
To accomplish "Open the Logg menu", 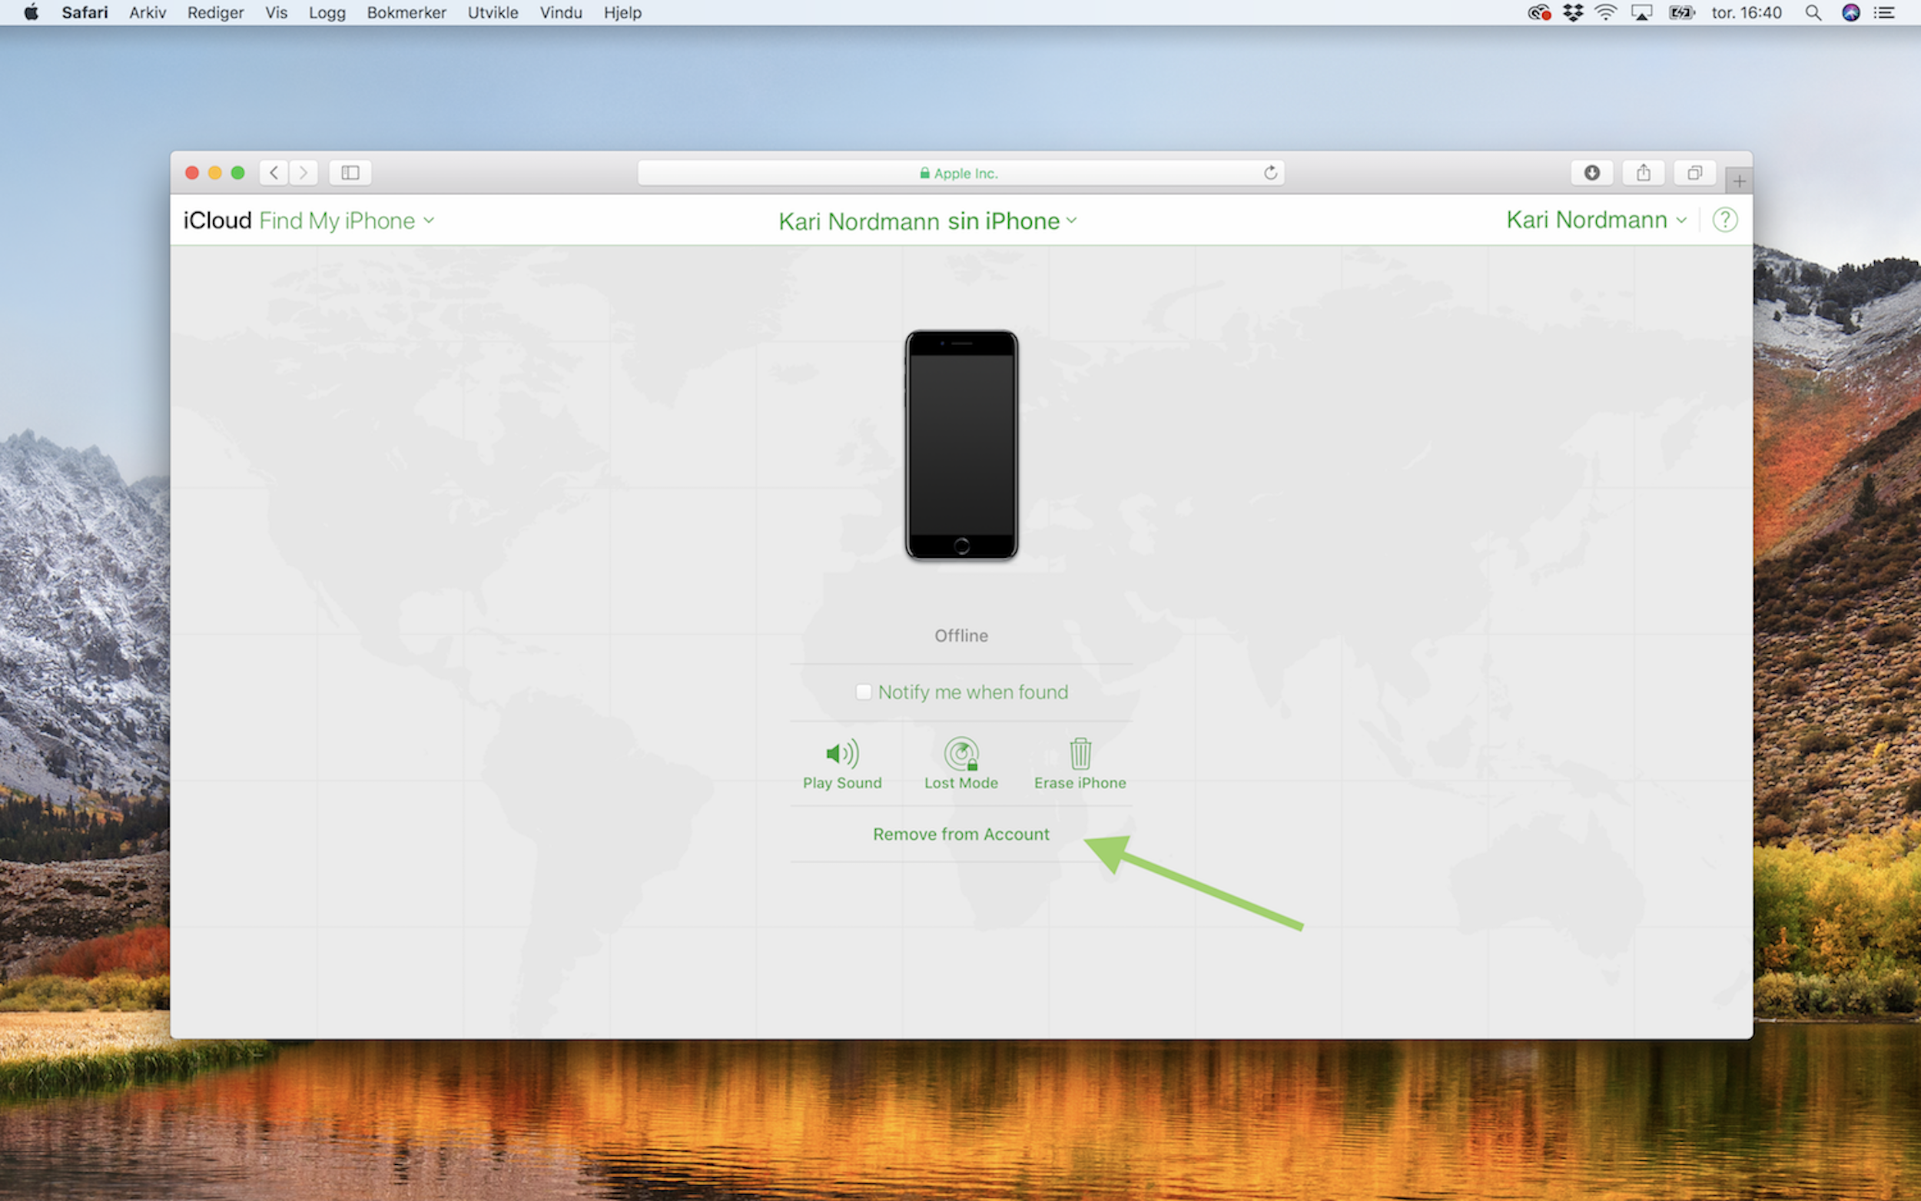I will point(327,13).
